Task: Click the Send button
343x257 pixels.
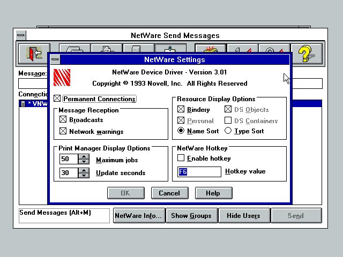Action: [x=296, y=216]
